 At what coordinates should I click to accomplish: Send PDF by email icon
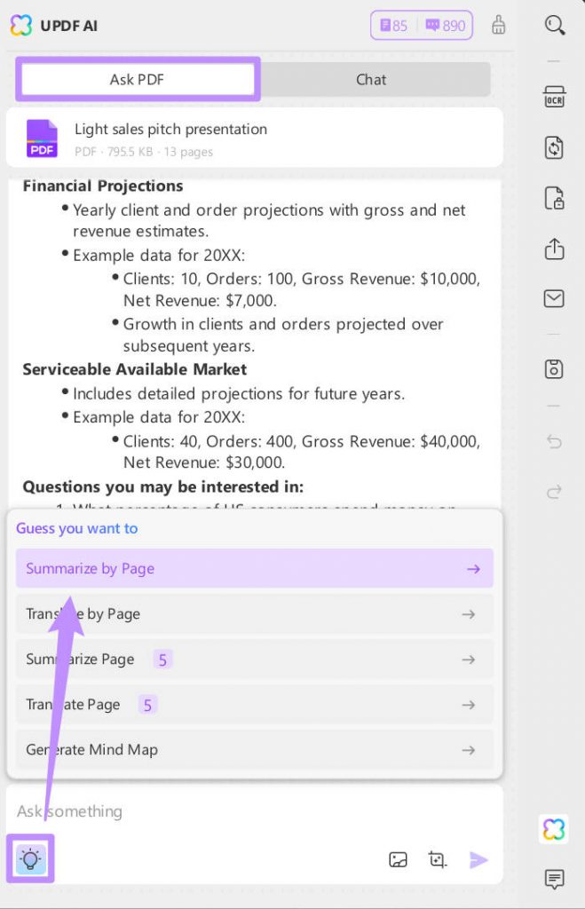point(554,298)
